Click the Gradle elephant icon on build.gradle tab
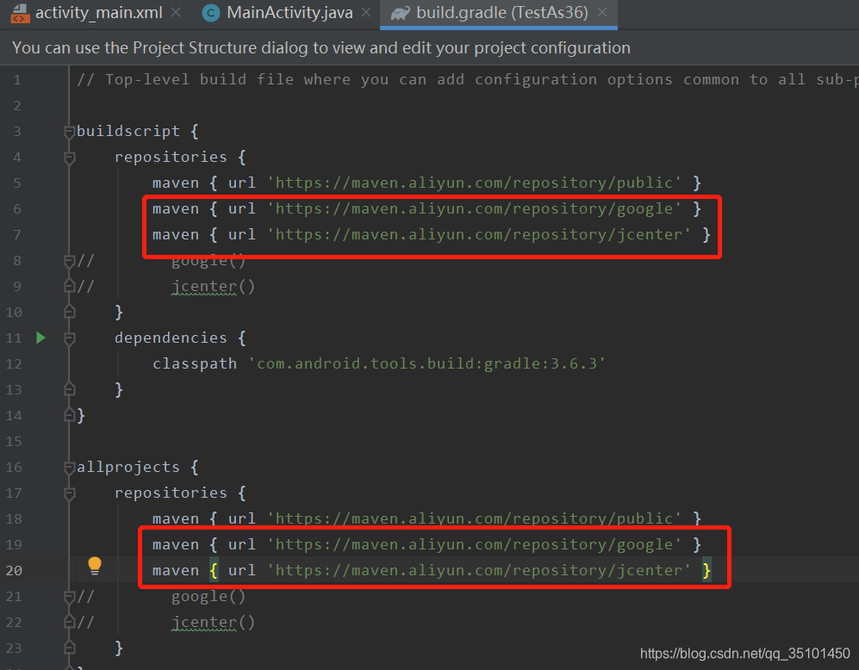 pyautogui.click(x=399, y=14)
